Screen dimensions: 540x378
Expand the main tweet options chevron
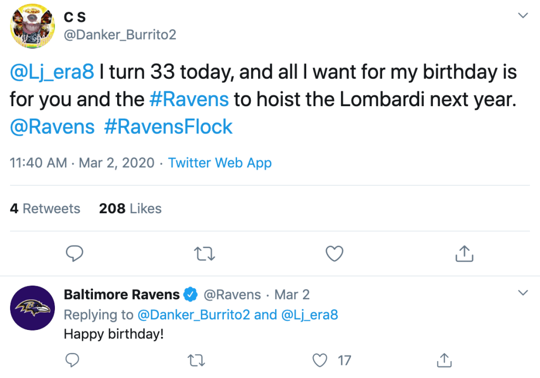[523, 16]
